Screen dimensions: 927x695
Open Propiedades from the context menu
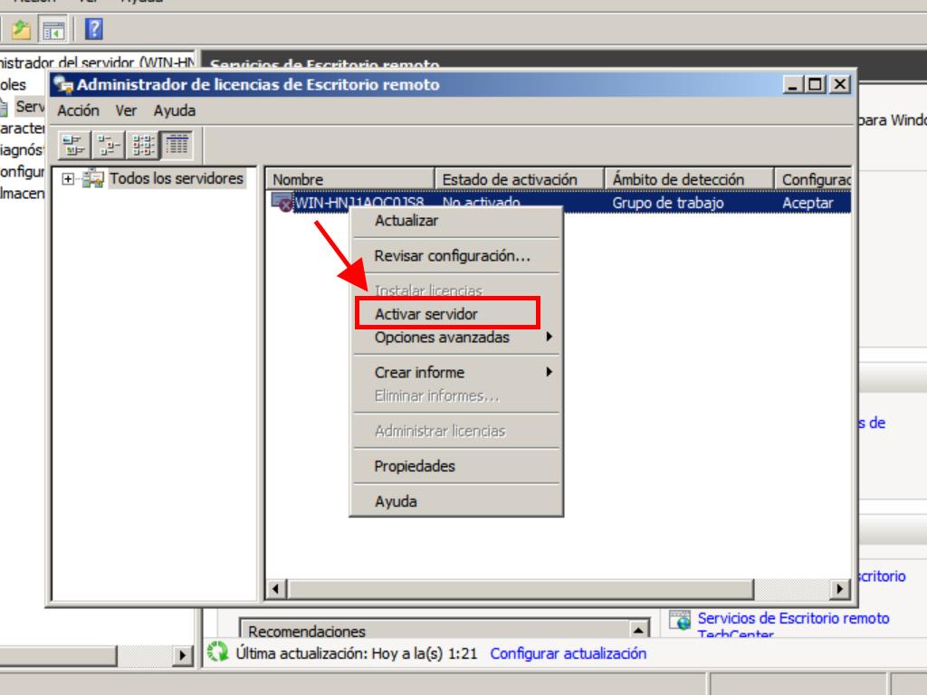point(415,466)
